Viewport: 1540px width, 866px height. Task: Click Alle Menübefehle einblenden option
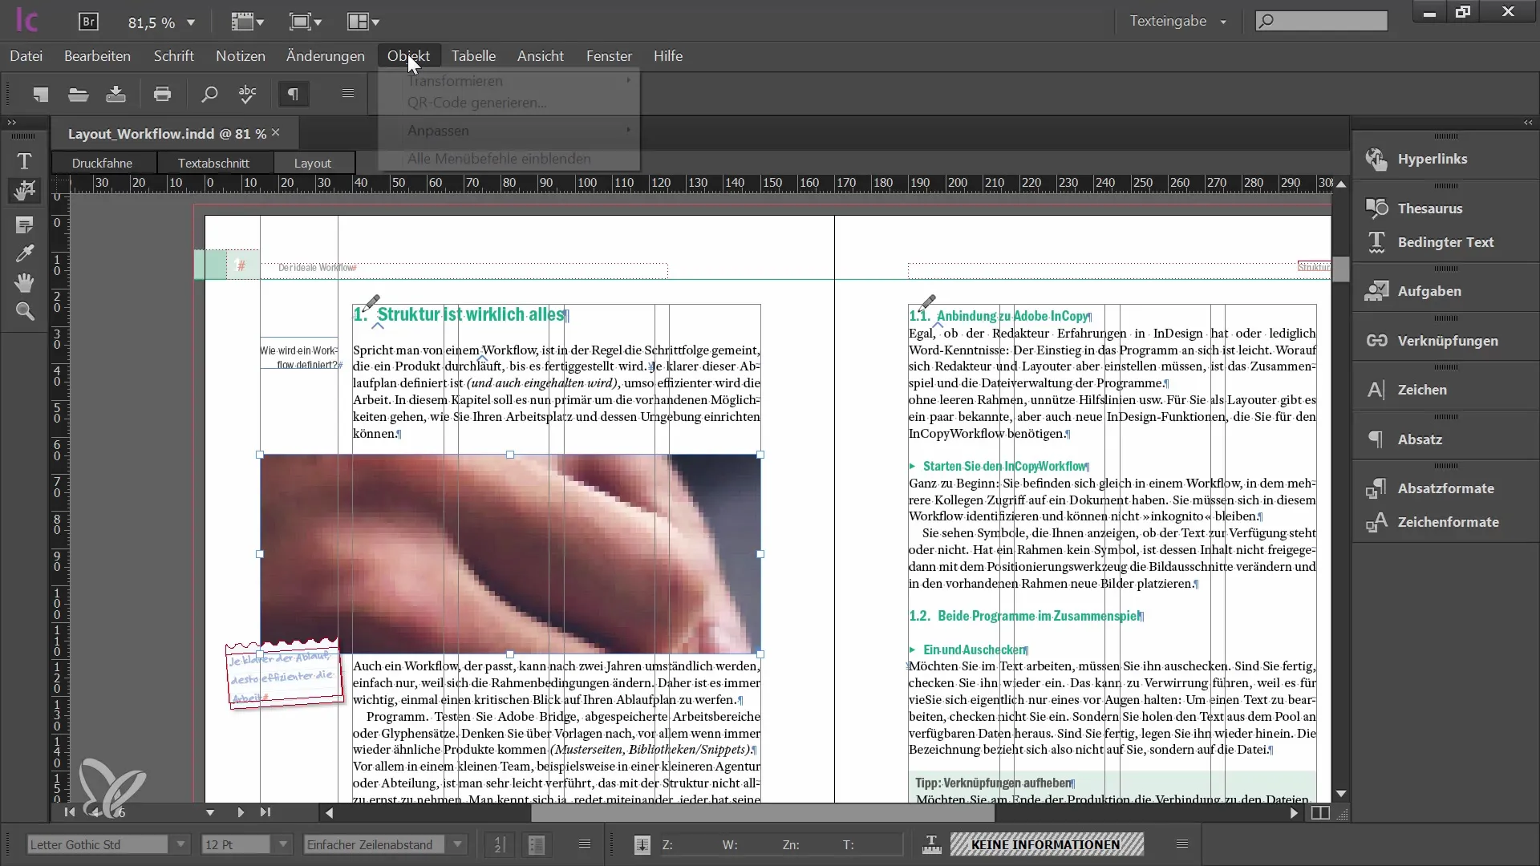pos(499,157)
